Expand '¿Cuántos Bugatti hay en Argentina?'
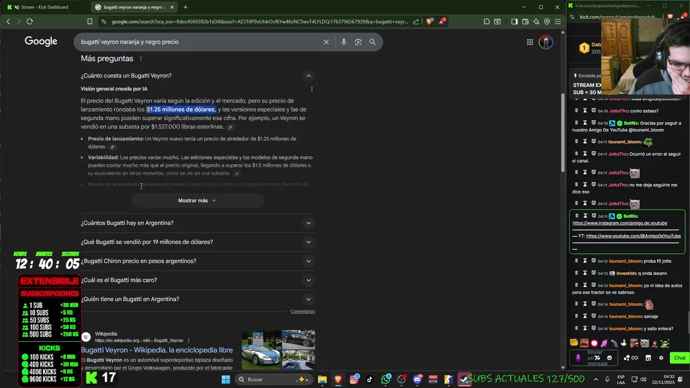This screenshot has height=388, width=690. click(198, 223)
